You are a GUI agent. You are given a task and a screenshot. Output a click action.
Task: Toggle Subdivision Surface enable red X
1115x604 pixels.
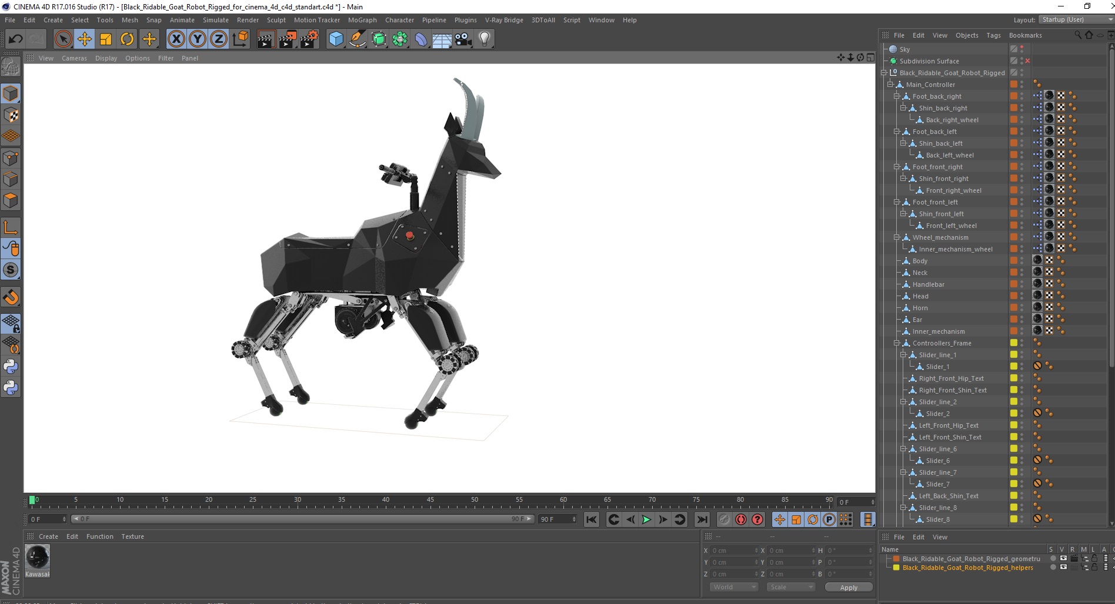pos(1027,61)
